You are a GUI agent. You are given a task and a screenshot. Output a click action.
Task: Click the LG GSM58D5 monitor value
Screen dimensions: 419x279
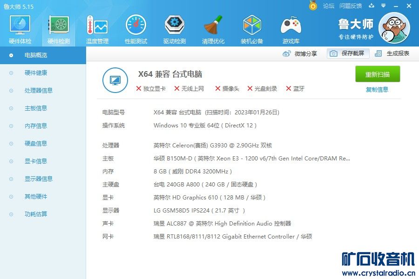coord(199,211)
